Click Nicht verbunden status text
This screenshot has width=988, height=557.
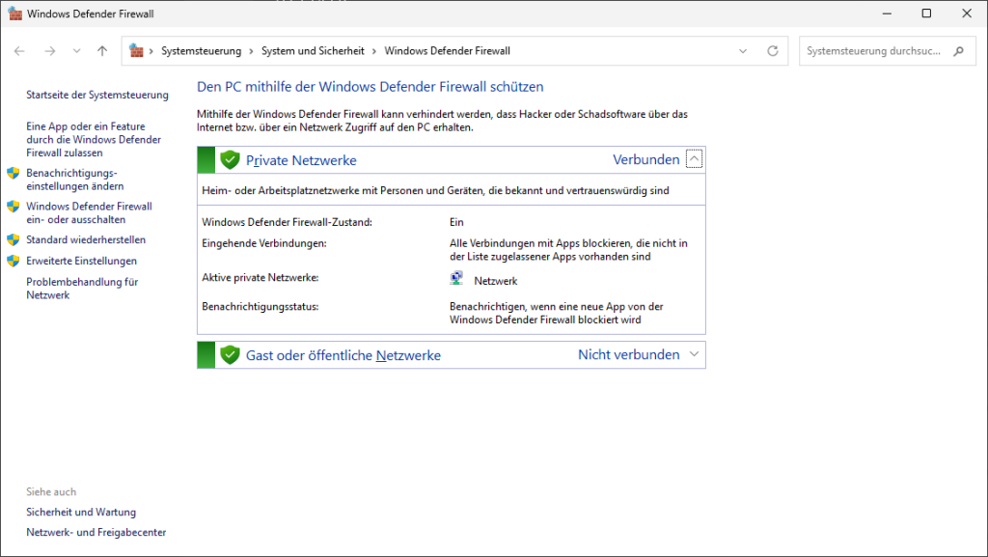pos(629,354)
